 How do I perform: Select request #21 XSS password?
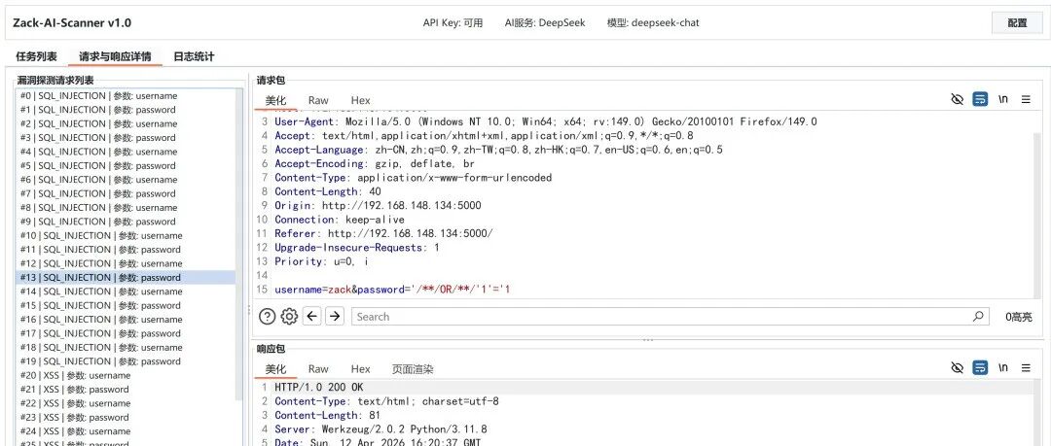[x=126, y=389]
